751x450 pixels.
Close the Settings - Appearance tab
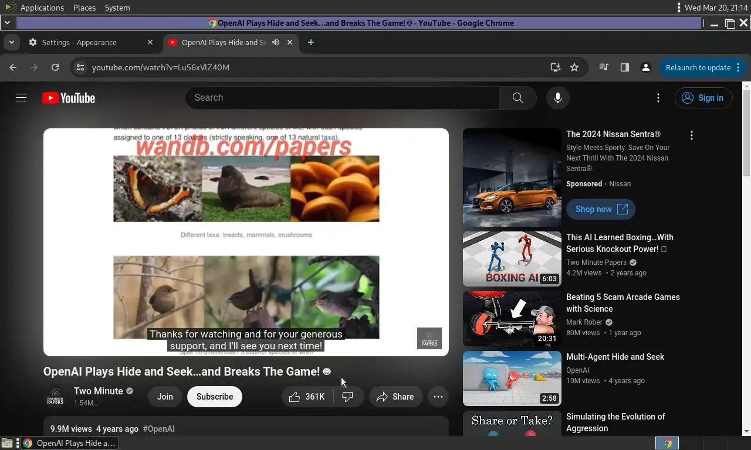[x=150, y=42]
